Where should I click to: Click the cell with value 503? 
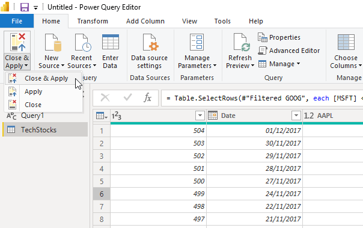[x=158, y=143]
